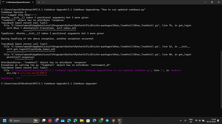Open the blue L app with badge
The height and width of the screenshot is (124, 222).
point(56,120)
